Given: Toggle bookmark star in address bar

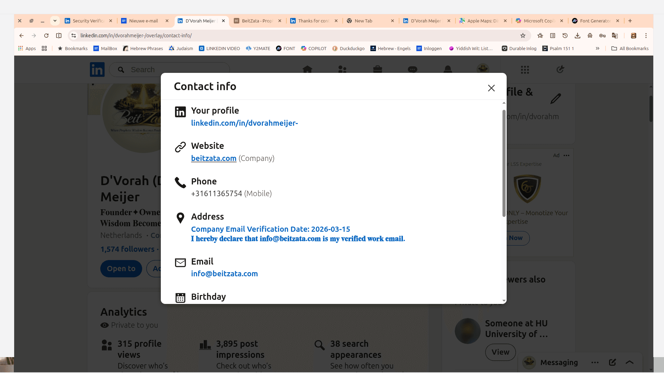Looking at the screenshot, I should click(x=523, y=35).
